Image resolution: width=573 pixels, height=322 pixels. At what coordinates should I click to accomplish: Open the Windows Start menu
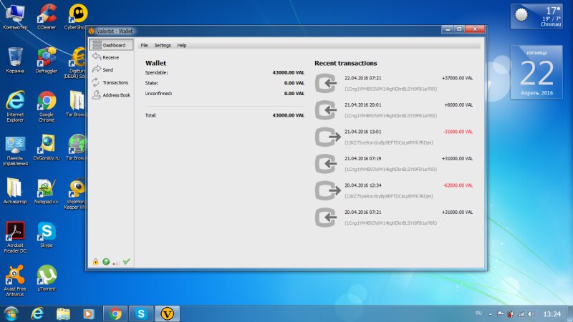pos(12,313)
